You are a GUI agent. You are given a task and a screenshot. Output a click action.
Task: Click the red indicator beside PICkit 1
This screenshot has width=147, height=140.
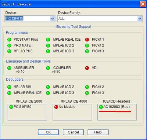(87, 40)
